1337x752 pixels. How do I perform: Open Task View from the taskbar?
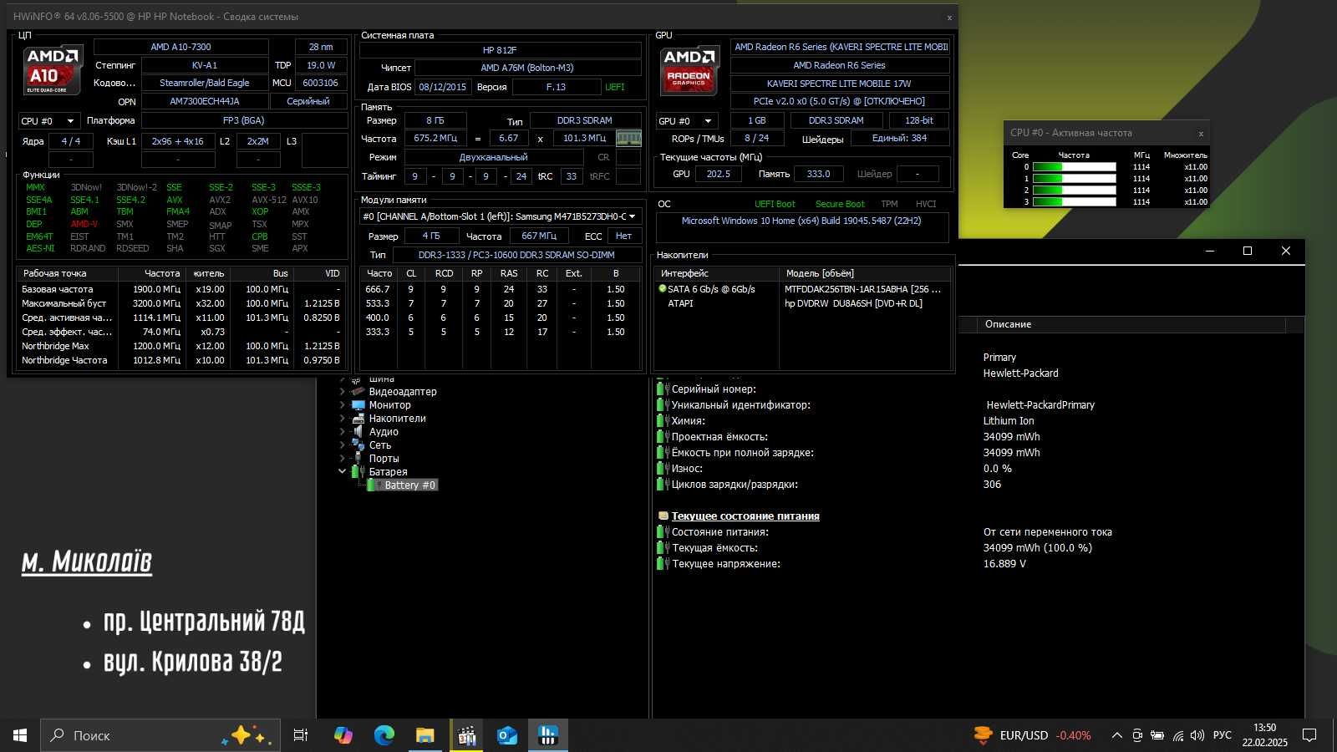[301, 735]
